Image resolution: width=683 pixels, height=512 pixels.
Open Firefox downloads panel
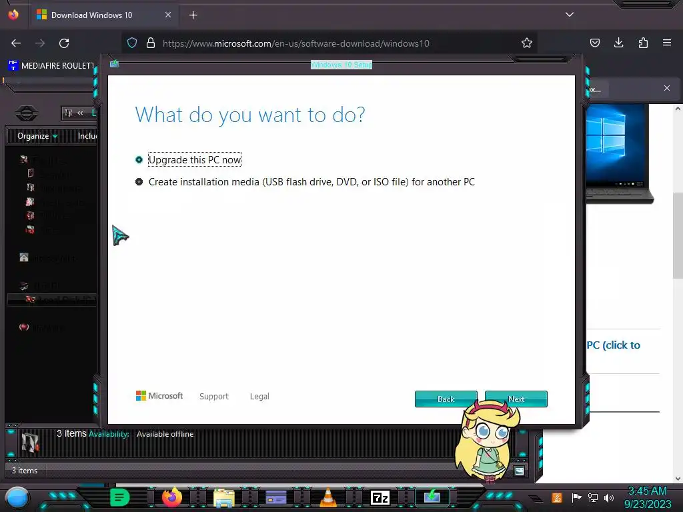[x=618, y=43]
